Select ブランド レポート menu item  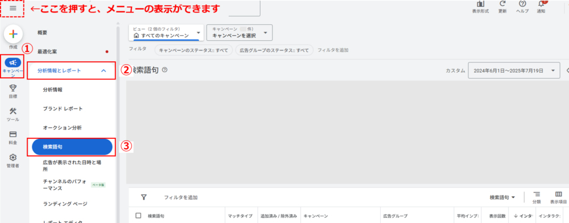click(x=63, y=108)
